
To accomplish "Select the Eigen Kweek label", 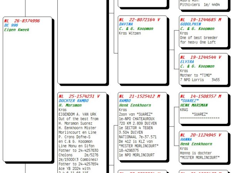I will click(17, 30).
